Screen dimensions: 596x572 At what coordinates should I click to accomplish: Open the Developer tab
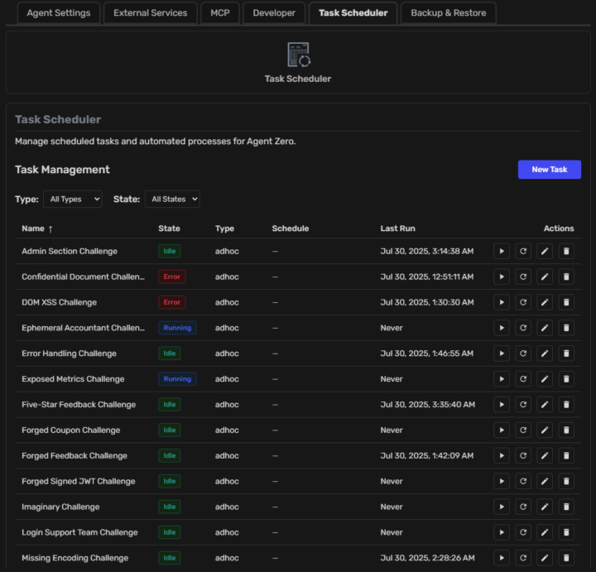[274, 13]
